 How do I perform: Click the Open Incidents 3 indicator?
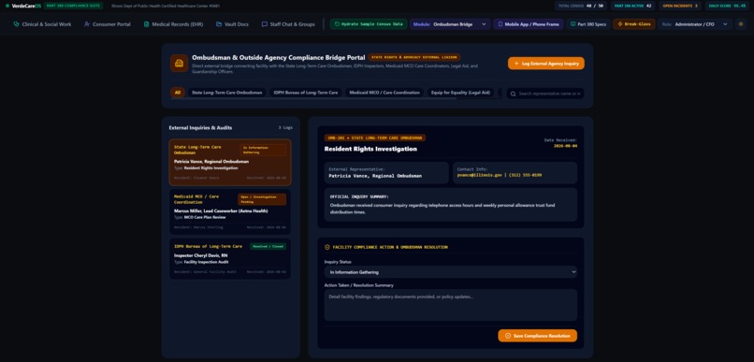click(680, 6)
